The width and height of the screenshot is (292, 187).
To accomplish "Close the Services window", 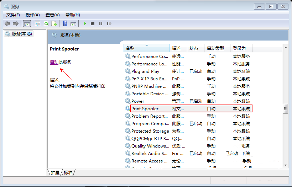I will point(283,7).
